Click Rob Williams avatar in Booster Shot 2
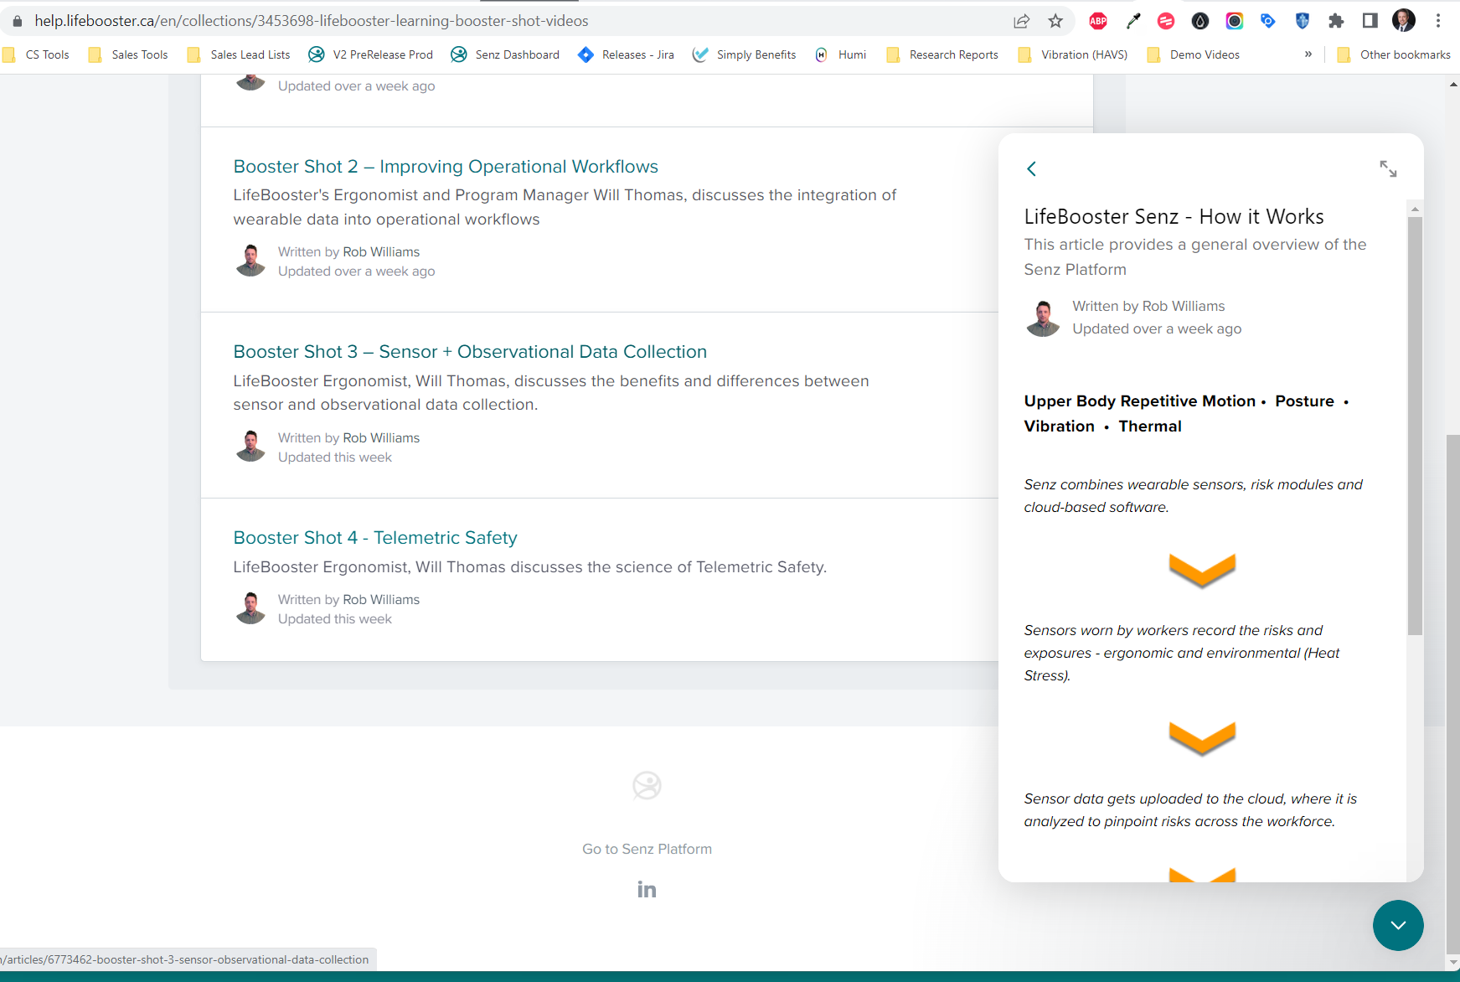Screen dimensions: 1460x982 (x=250, y=261)
